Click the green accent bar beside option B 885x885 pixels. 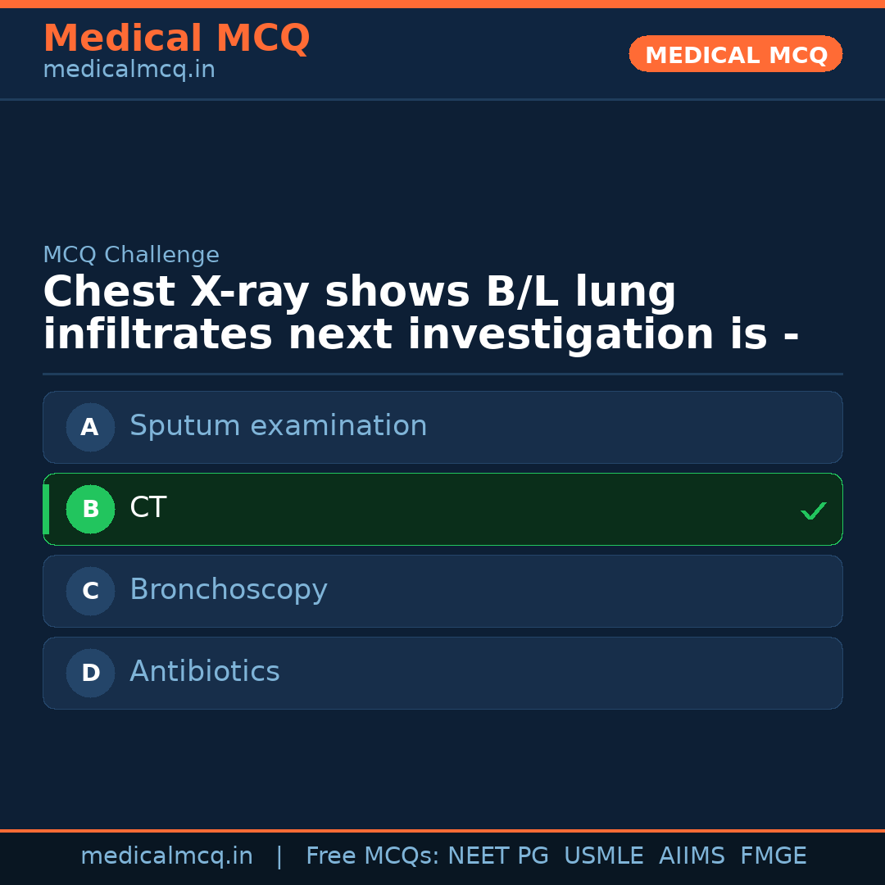[x=46, y=509]
